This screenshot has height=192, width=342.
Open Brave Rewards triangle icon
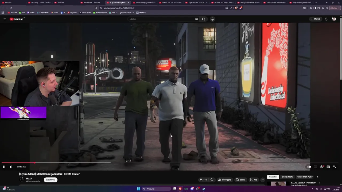pos(241,8)
